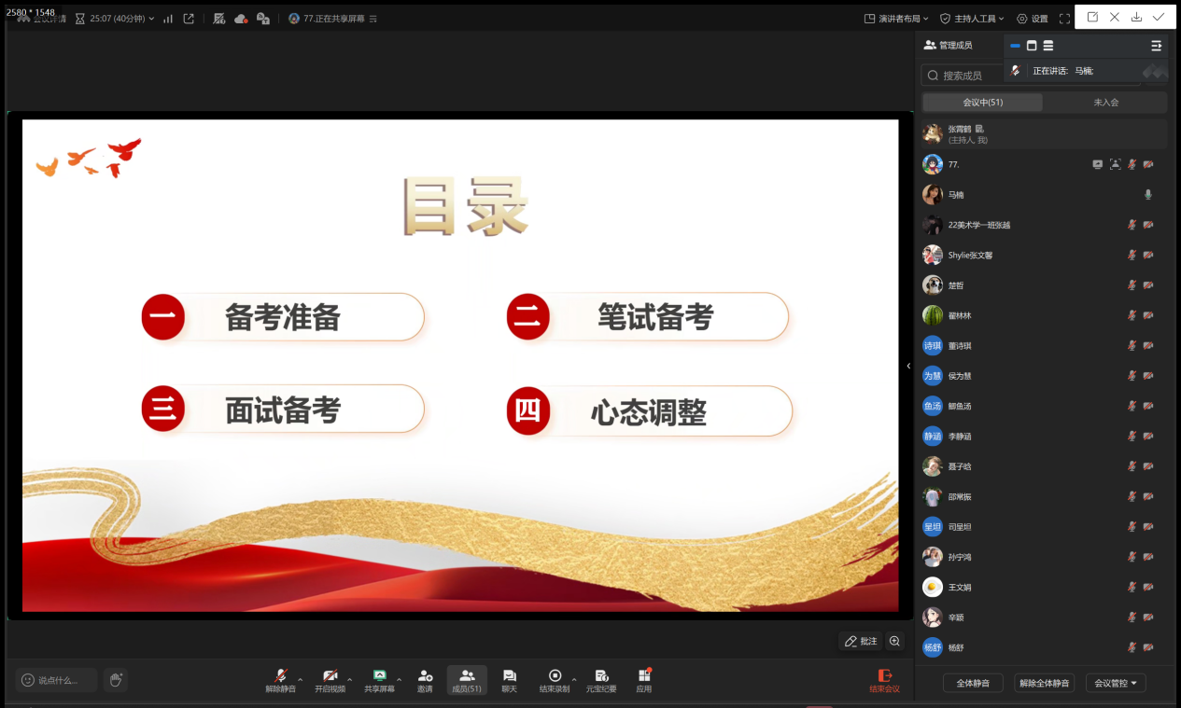Stop recording via 结束录制

pos(555,680)
